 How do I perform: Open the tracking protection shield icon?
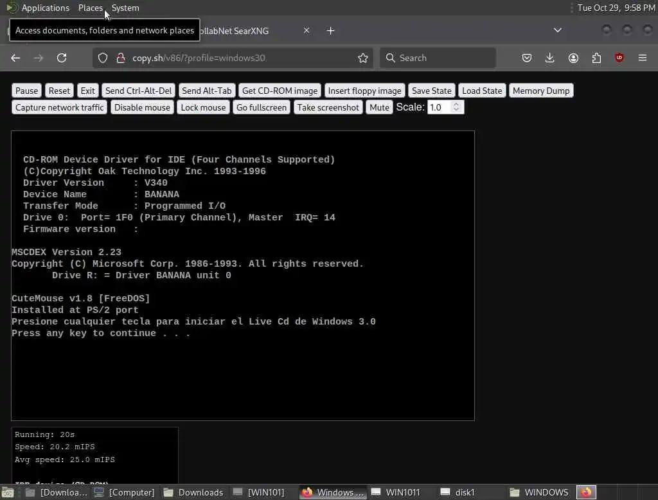pyautogui.click(x=103, y=58)
